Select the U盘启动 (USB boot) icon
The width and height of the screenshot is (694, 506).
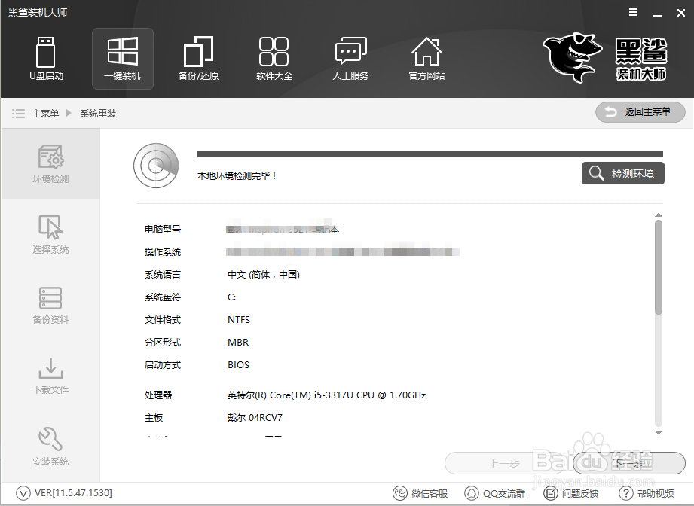pyautogui.click(x=46, y=59)
